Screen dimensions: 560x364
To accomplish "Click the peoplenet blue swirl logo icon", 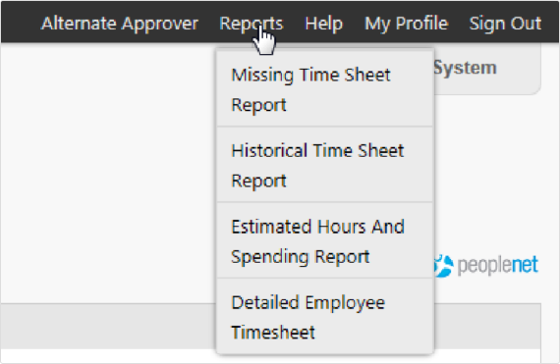I will click(x=443, y=266).
